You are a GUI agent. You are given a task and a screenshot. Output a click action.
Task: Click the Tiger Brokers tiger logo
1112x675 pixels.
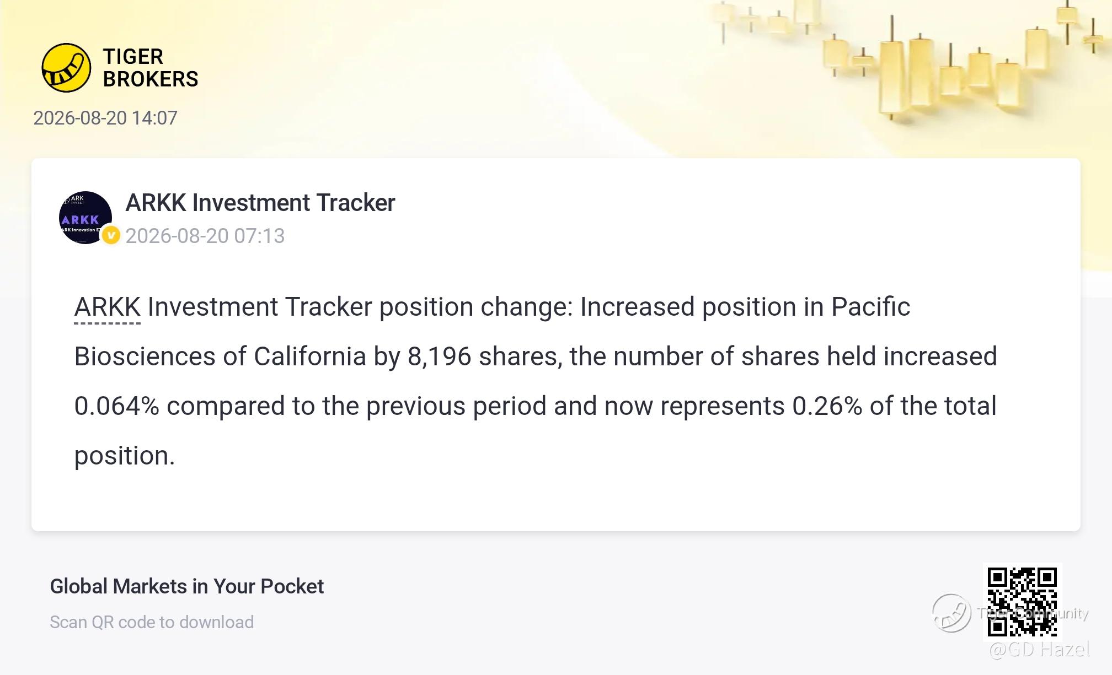66,68
